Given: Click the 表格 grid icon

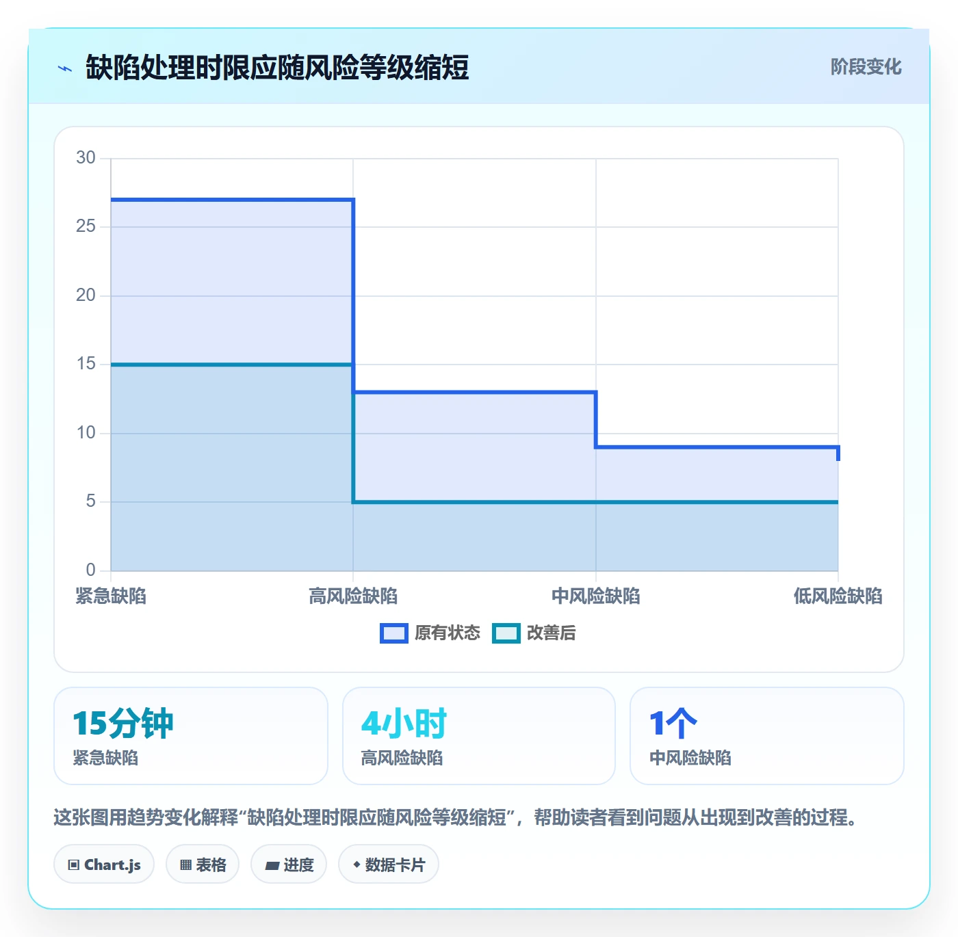Looking at the screenshot, I should [185, 865].
